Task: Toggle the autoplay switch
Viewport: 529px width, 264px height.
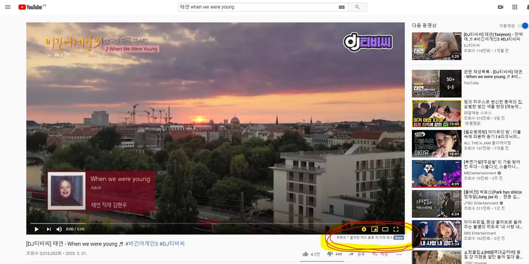Action: coord(523,26)
